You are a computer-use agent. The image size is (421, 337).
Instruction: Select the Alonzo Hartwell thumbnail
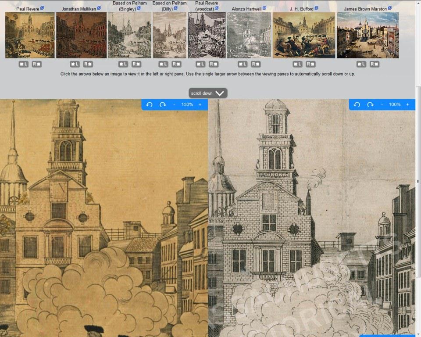(x=249, y=35)
